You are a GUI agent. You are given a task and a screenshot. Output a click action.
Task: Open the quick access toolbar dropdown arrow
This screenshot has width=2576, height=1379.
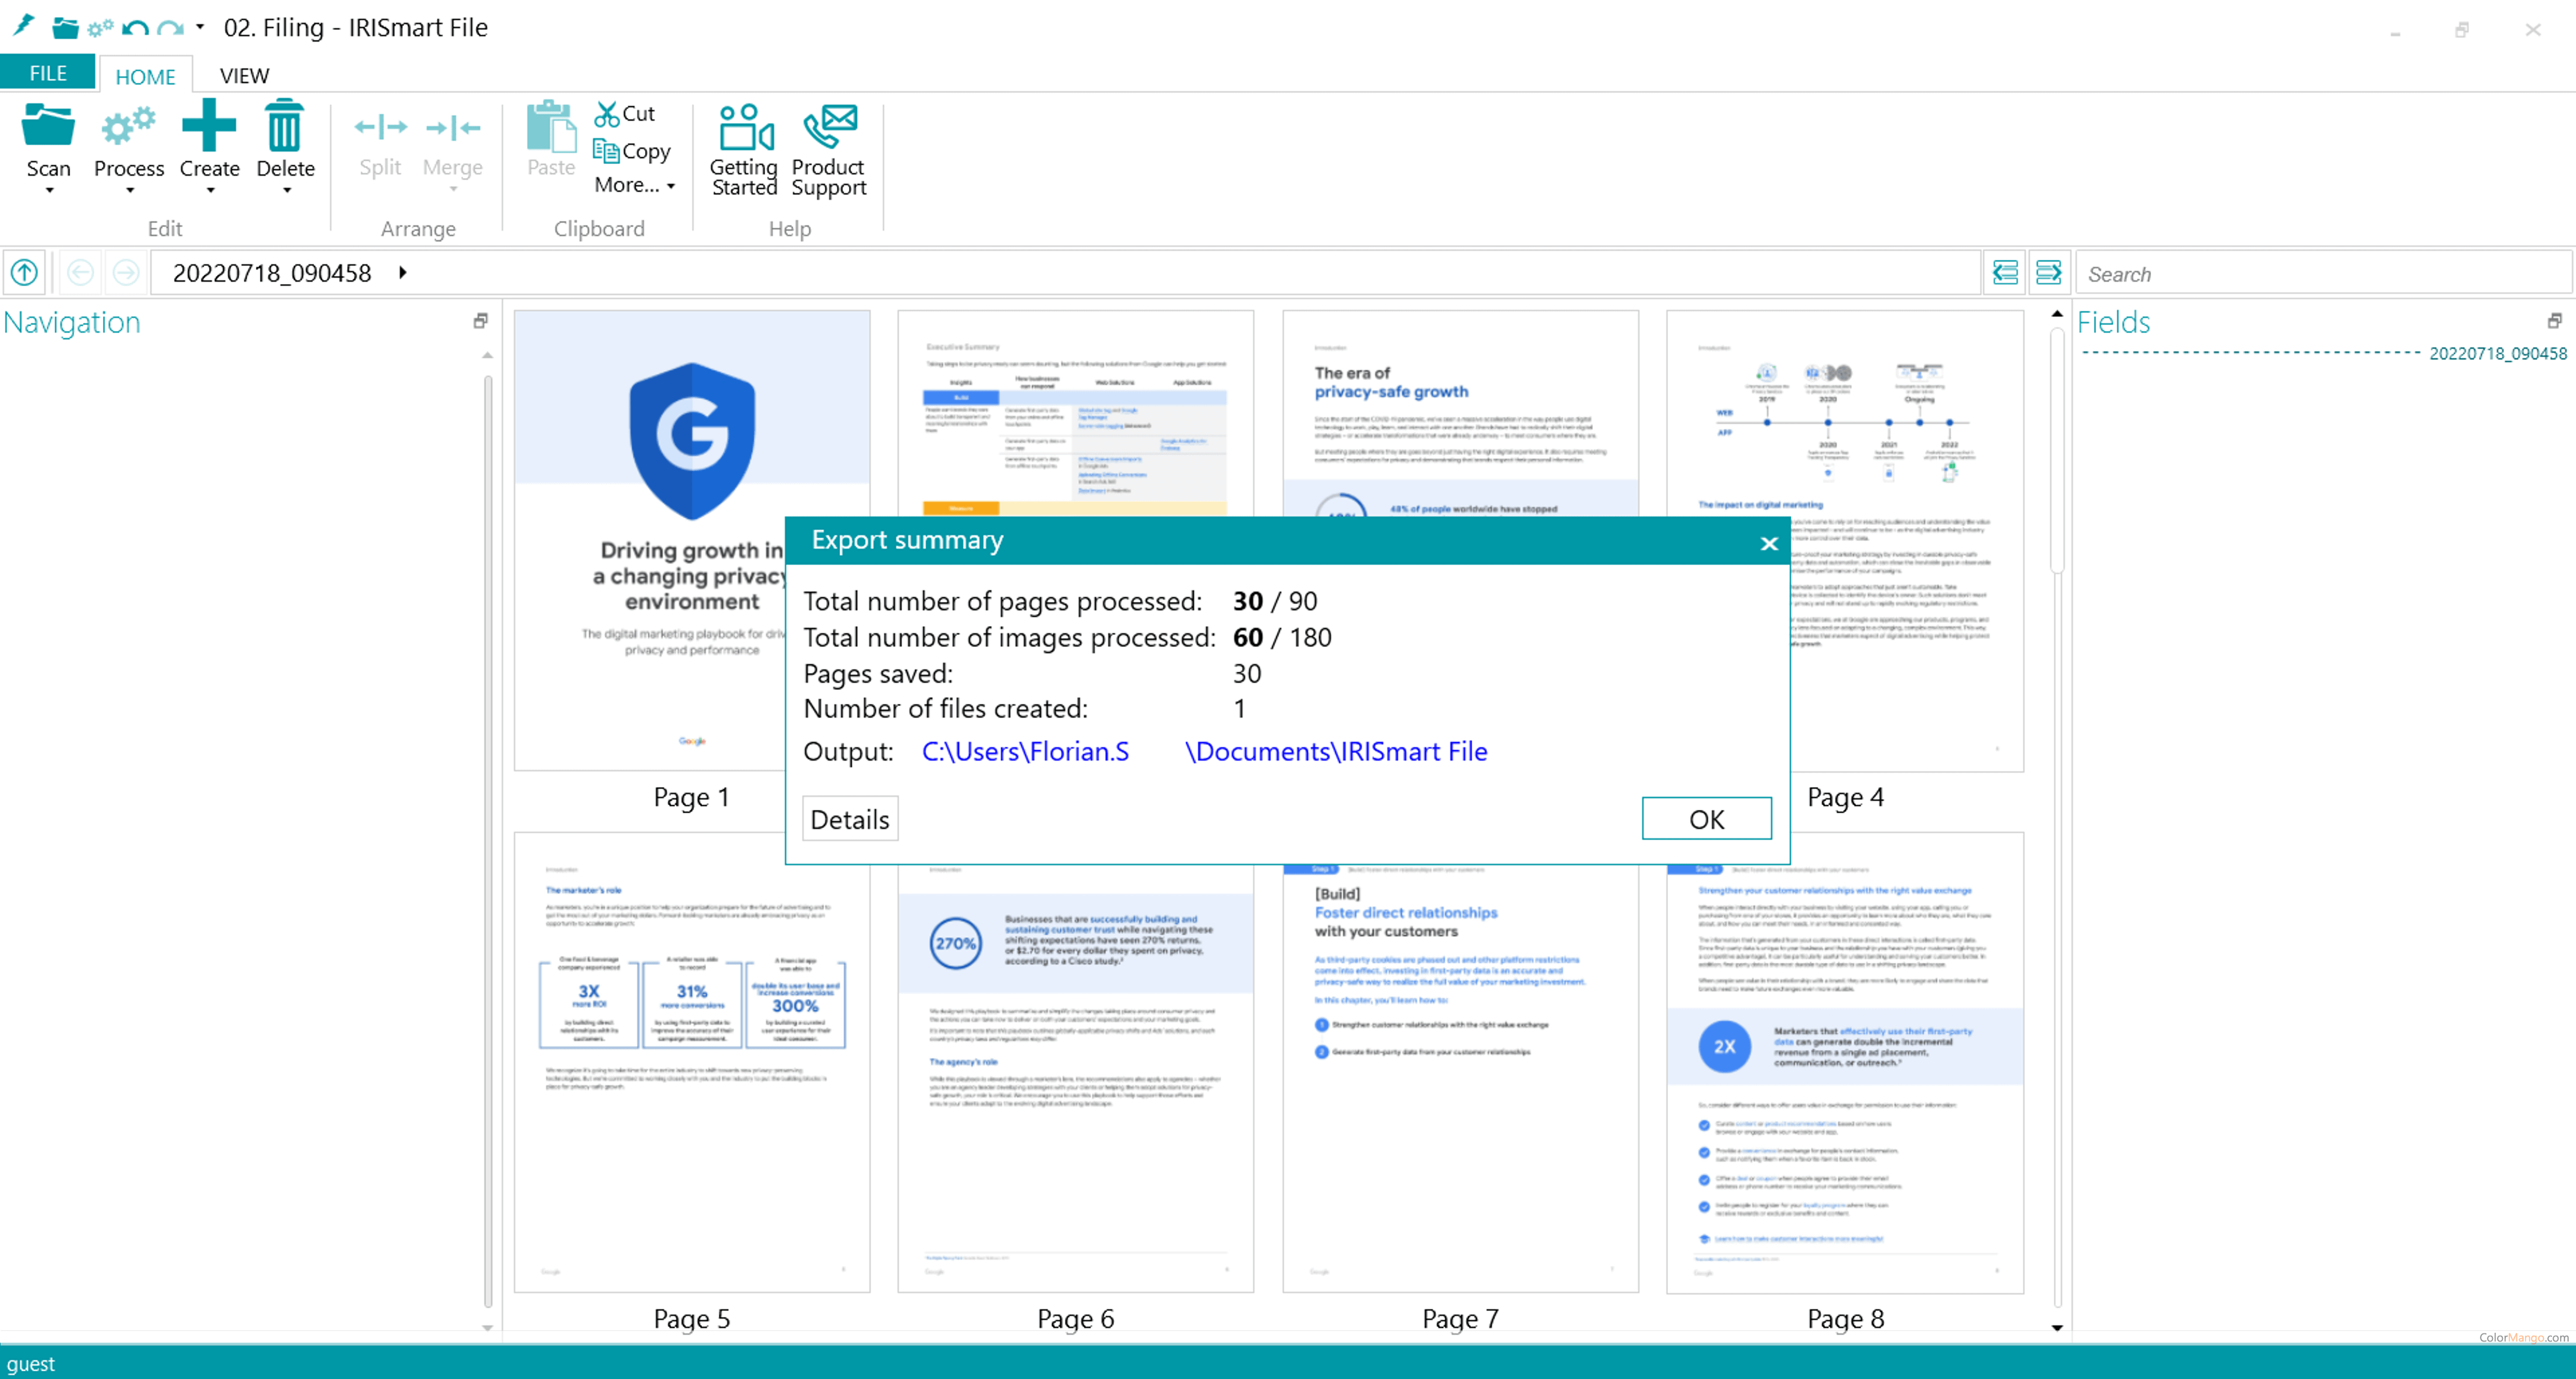click(200, 27)
